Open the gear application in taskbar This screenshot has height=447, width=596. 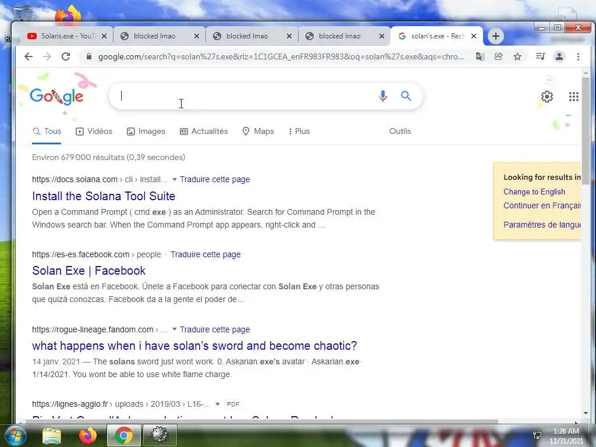[x=159, y=435]
